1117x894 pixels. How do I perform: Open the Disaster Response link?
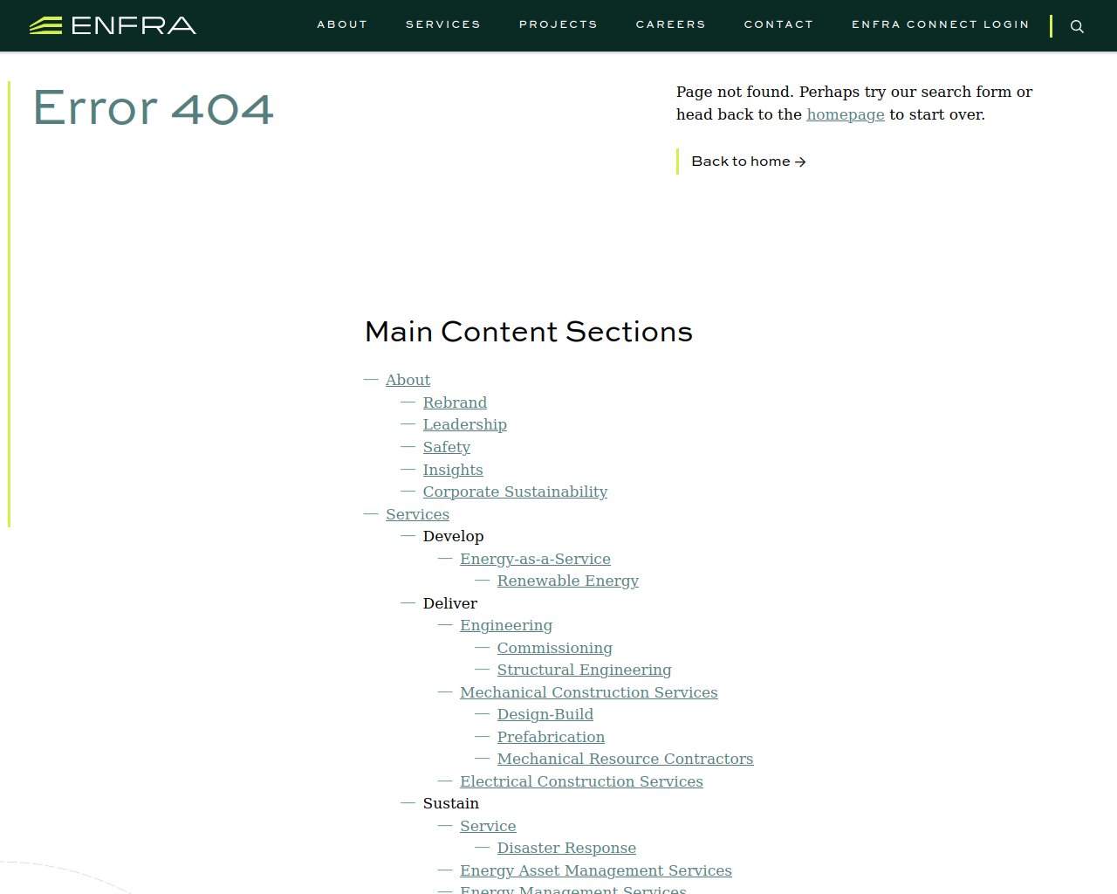tap(566, 848)
